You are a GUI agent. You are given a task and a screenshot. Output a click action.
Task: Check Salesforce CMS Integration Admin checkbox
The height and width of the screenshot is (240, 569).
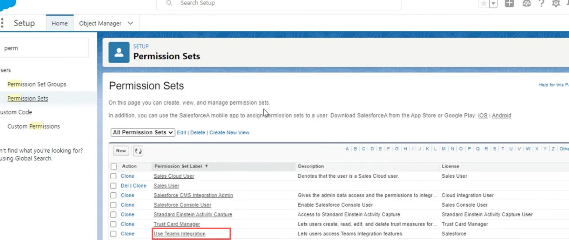(113, 196)
